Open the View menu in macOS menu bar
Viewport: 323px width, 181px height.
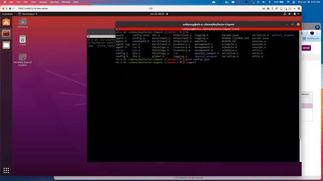pos(33,2)
